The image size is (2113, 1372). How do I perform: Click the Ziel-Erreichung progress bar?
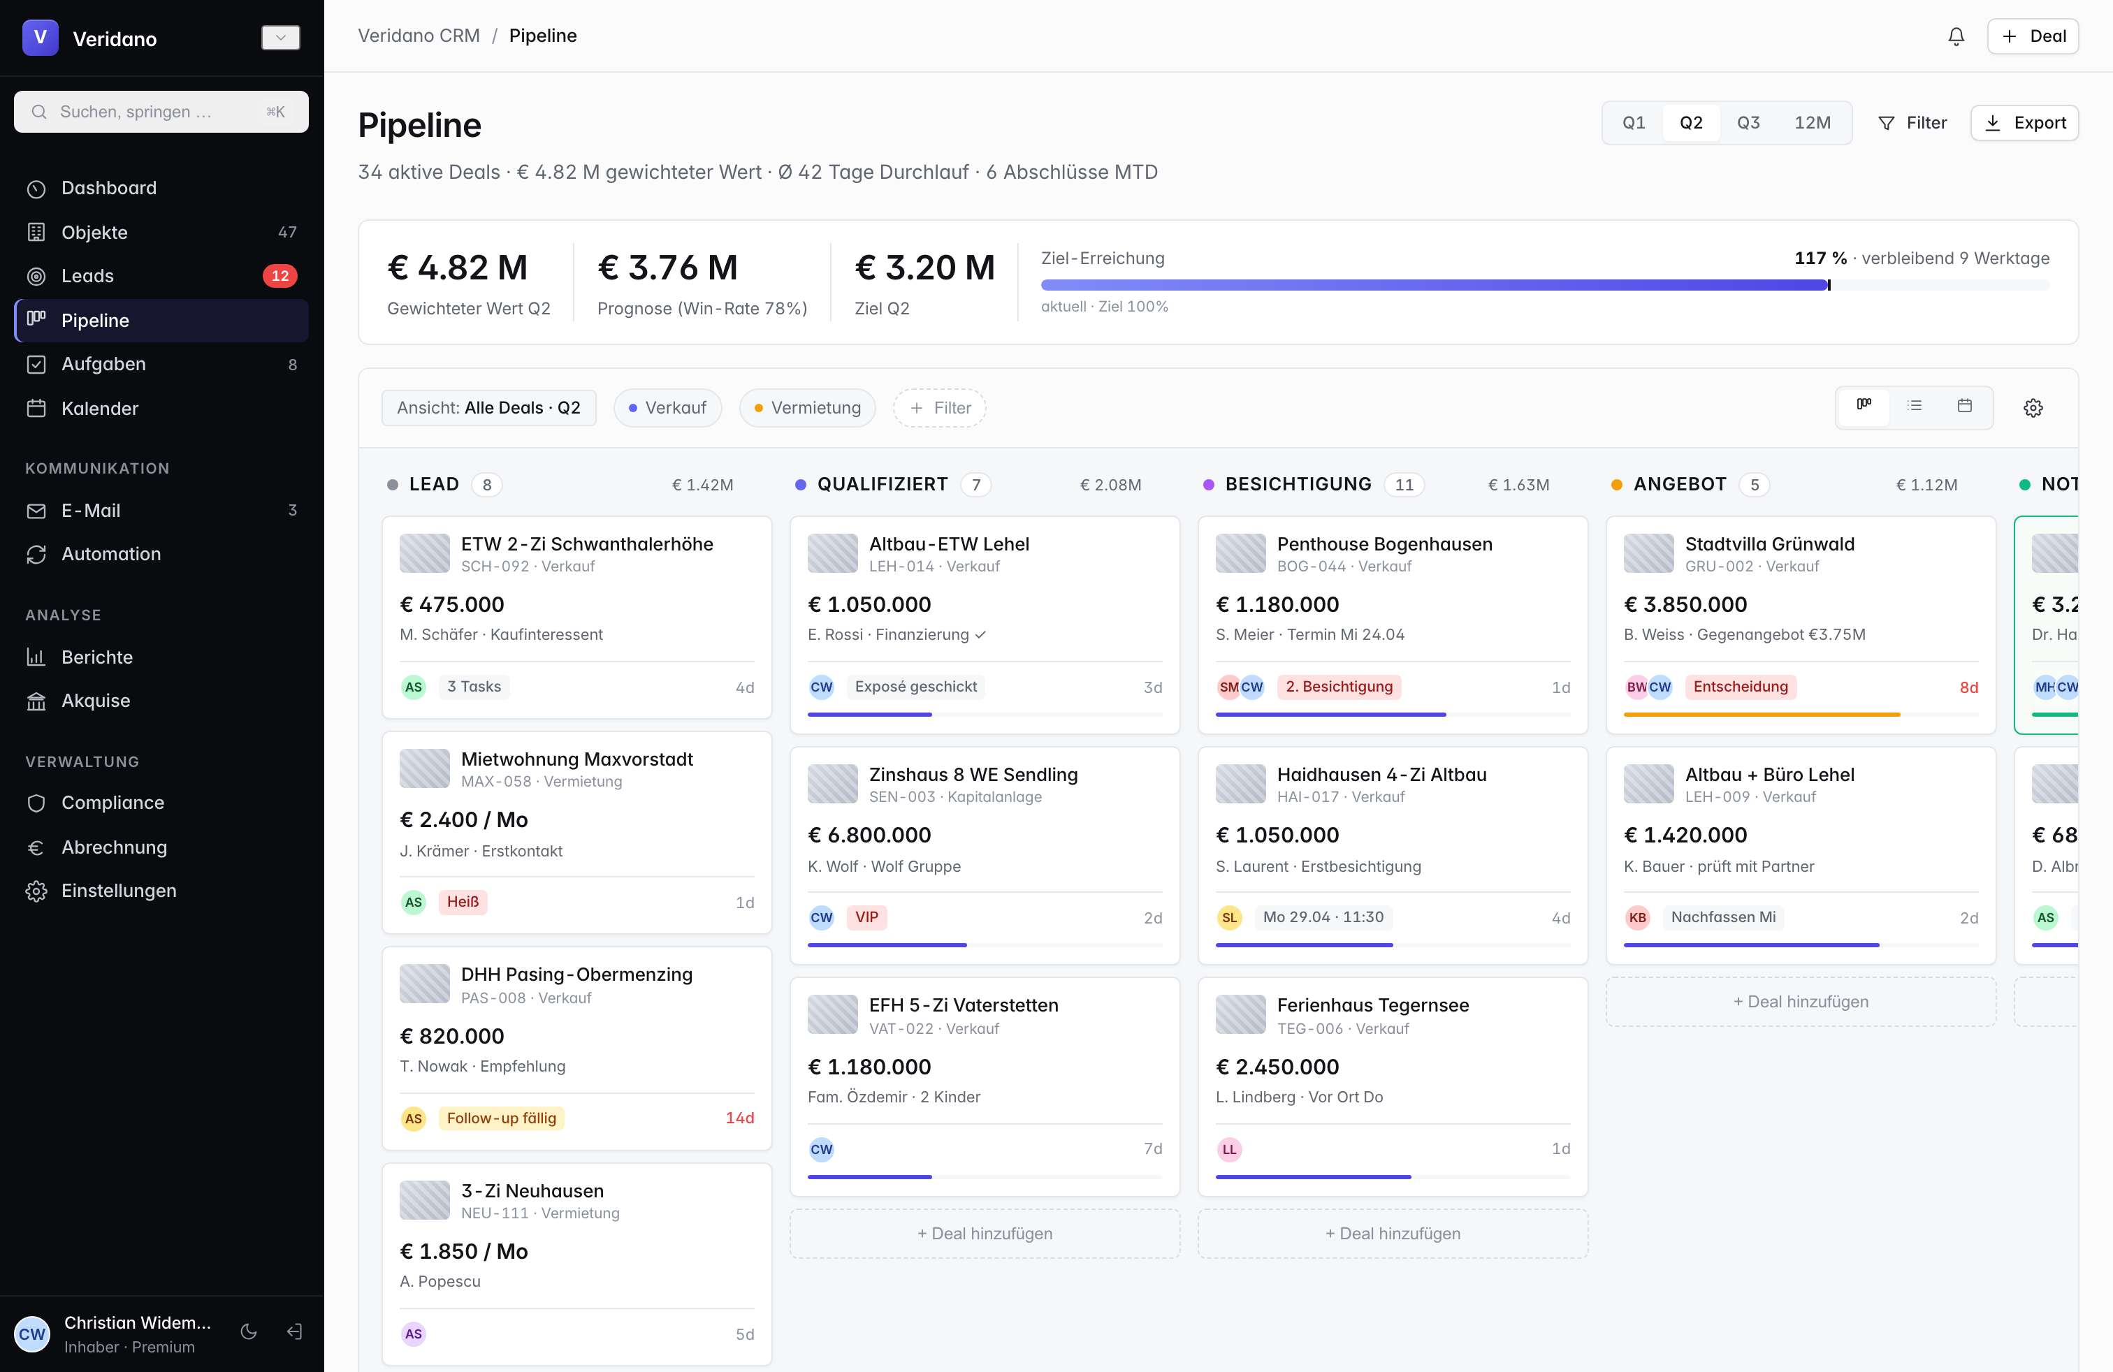pyautogui.click(x=1545, y=285)
